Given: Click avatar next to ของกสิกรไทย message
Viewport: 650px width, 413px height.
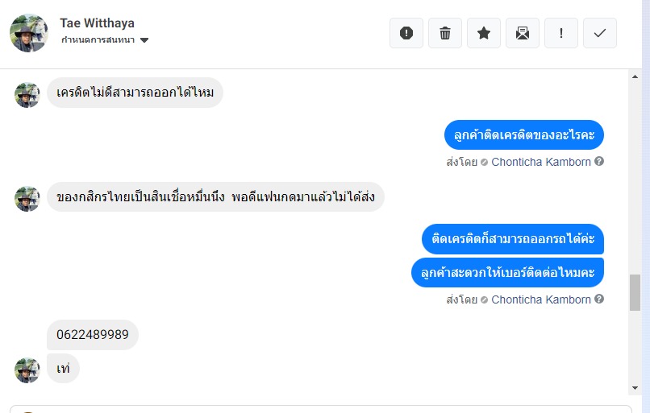Looking at the screenshot, I should 27,198.
